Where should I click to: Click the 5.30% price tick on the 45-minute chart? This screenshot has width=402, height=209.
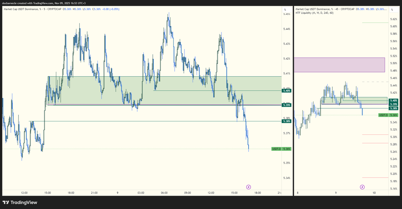(x=394, y=137)
